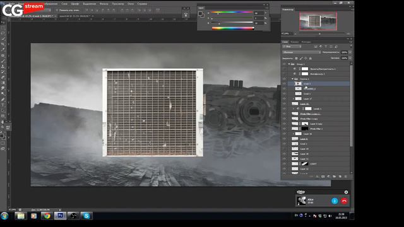Select the Zoom tool in toolbar

pyautogui.click(x=3, y=127)
